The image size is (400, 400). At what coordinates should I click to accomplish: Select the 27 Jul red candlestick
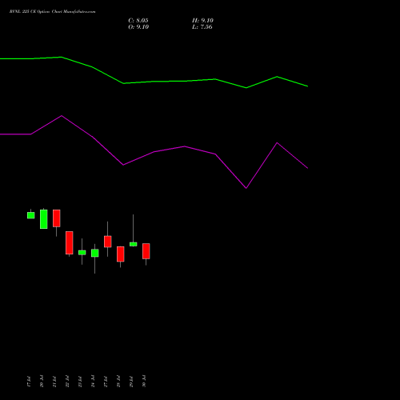tap(108, 242)
